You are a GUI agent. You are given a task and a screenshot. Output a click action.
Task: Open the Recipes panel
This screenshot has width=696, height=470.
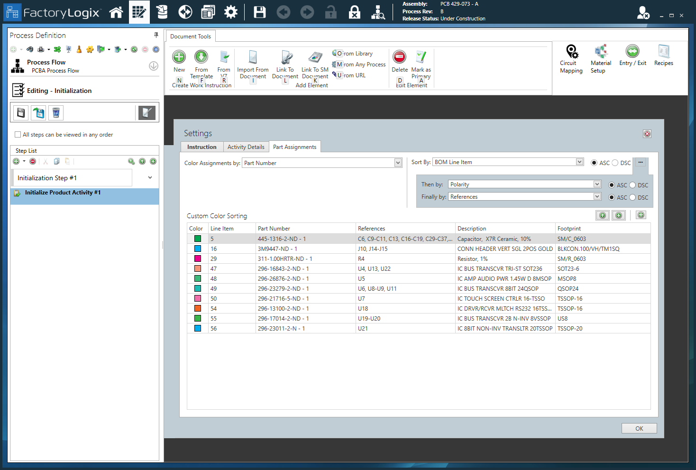[x=663, y=56]
